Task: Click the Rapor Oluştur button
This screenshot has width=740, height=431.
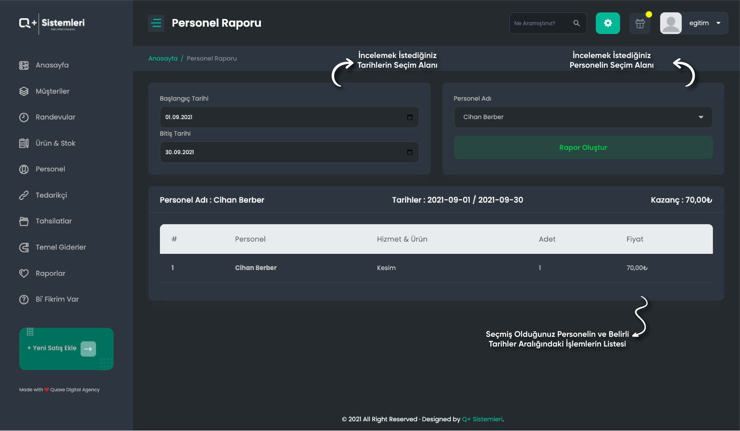Action: coord(583,147)
